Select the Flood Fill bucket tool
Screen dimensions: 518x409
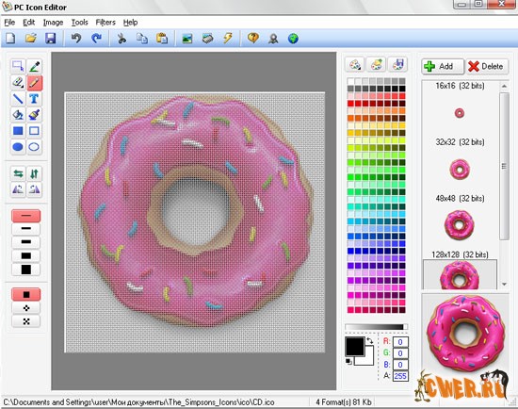18,115
